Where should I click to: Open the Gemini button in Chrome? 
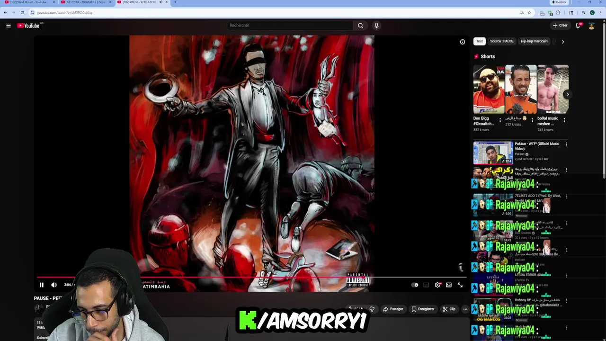coord(559,2)
